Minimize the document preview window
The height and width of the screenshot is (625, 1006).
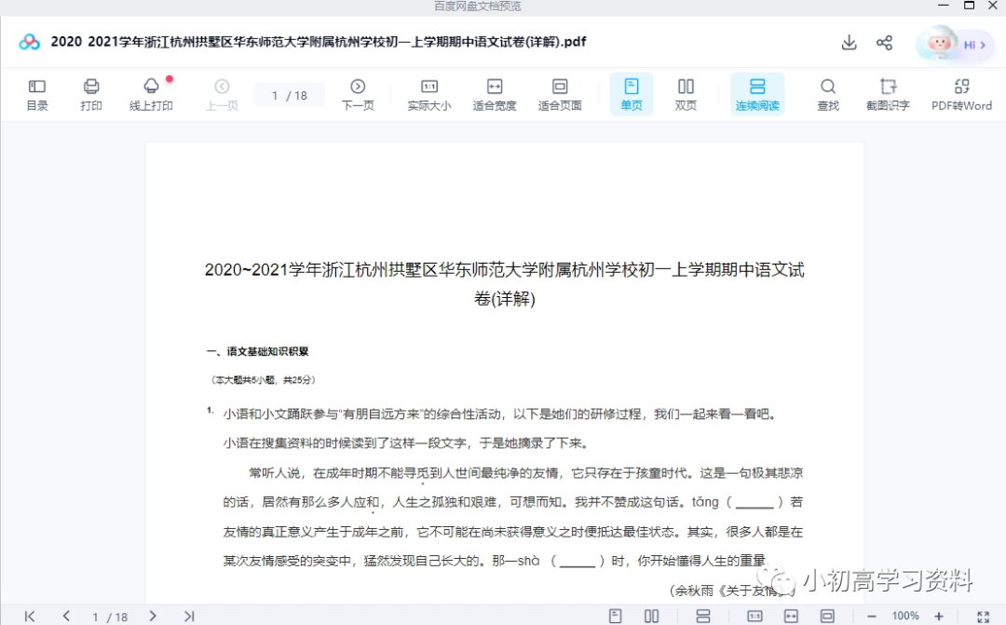[943, 6]
